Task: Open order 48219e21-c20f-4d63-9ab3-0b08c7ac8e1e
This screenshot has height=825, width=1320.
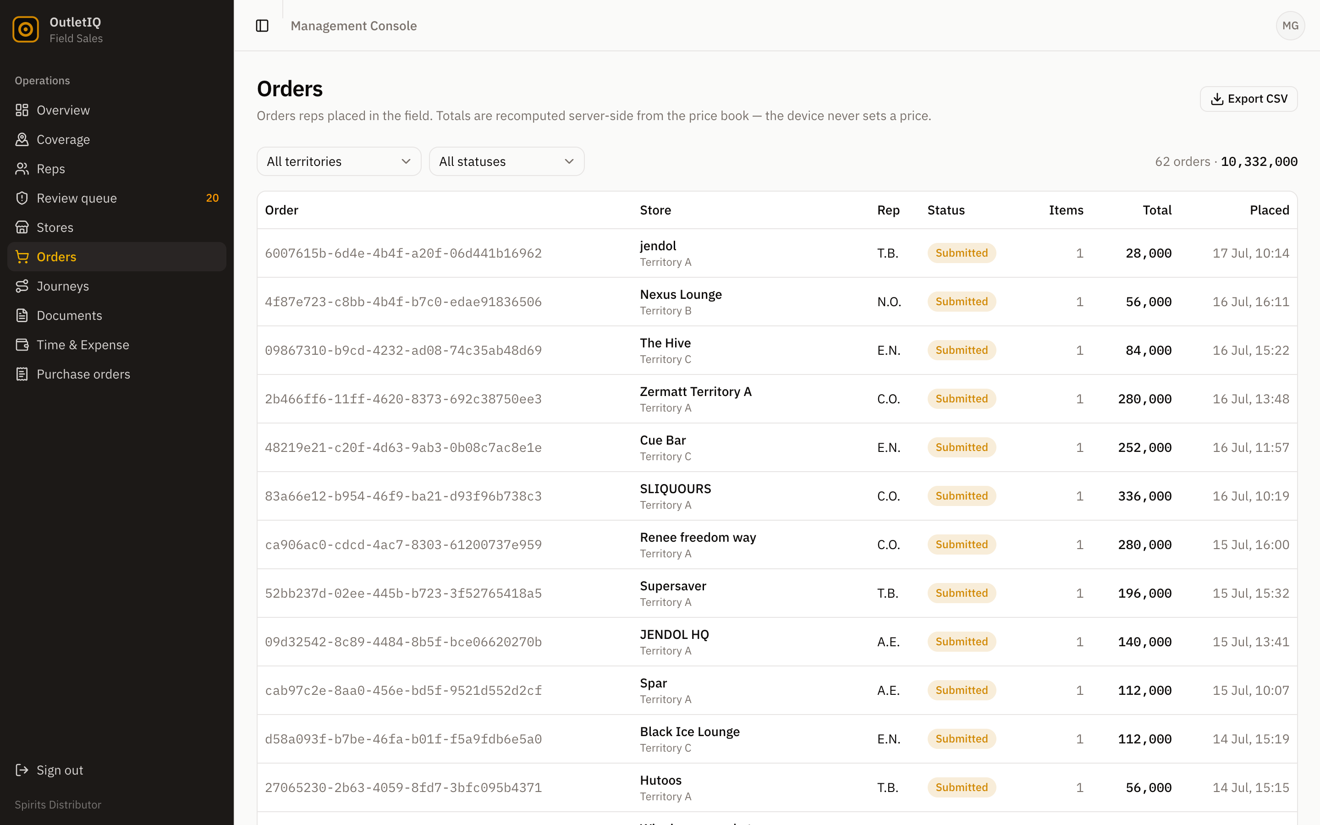Action: [403, 447]
